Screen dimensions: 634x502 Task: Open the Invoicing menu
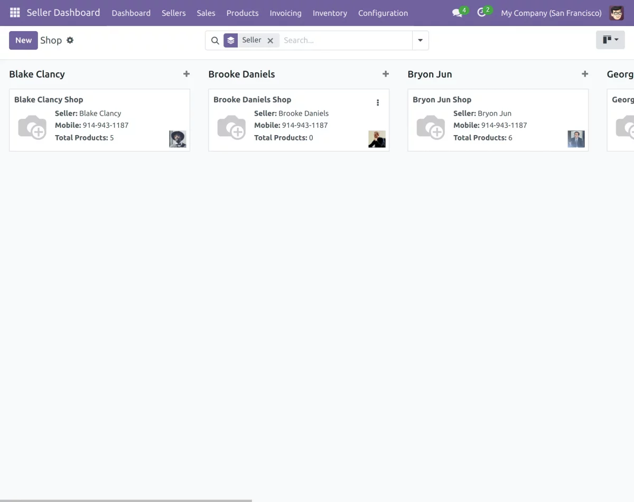tap(285, 13)
